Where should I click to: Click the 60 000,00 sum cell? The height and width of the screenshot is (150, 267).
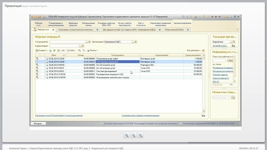[193, 74]
